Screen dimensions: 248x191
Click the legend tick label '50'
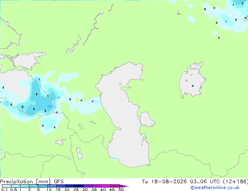coord(121,189)
